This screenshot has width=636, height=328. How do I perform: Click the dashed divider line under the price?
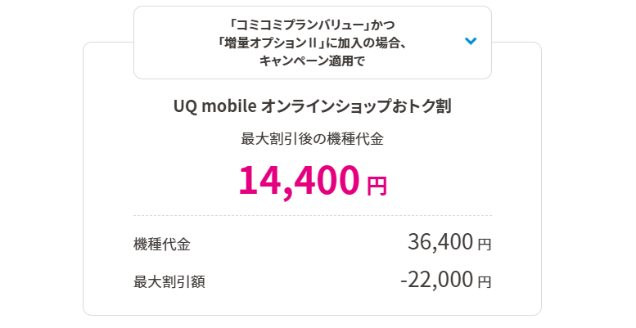point(313,215)
